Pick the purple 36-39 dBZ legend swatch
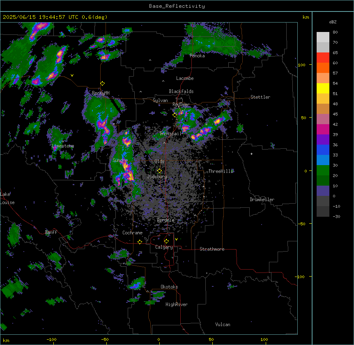354x345 pixels. pyautogui.click(x=323, y=139)
